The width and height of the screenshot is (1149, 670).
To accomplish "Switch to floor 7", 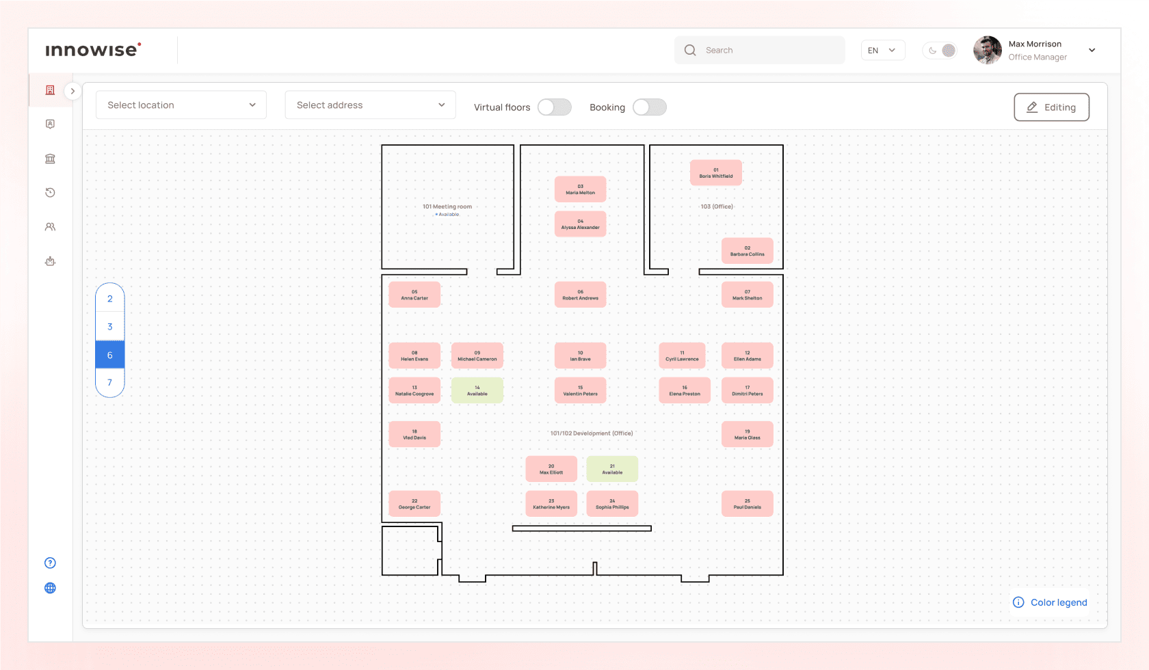I will 109,383.
